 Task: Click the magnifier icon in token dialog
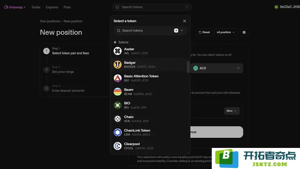tap(119, 31)
